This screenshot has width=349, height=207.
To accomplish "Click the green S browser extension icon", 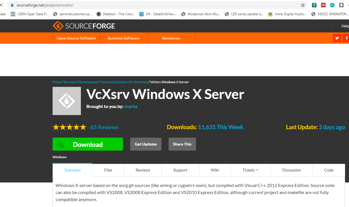I will click(x=314, y=5).
